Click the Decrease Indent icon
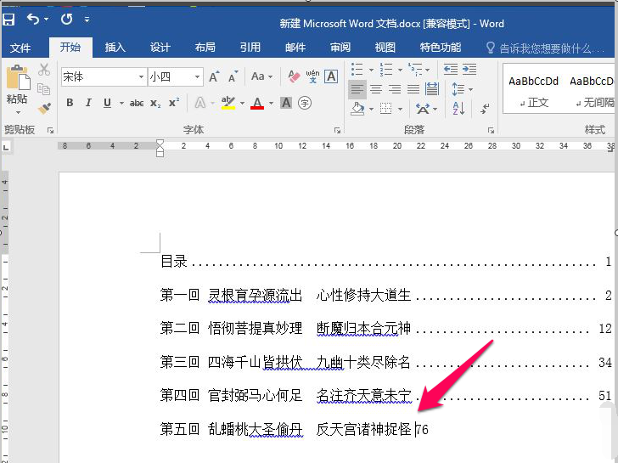 pyautogui.click(x=450, y=70)
